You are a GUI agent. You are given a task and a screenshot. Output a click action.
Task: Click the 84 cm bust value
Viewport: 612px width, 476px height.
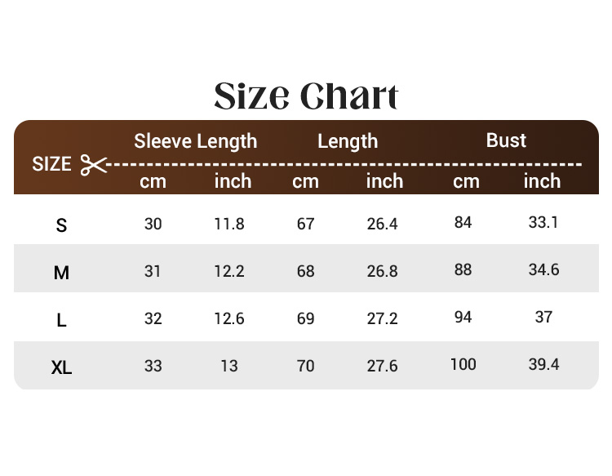(463, 222)
